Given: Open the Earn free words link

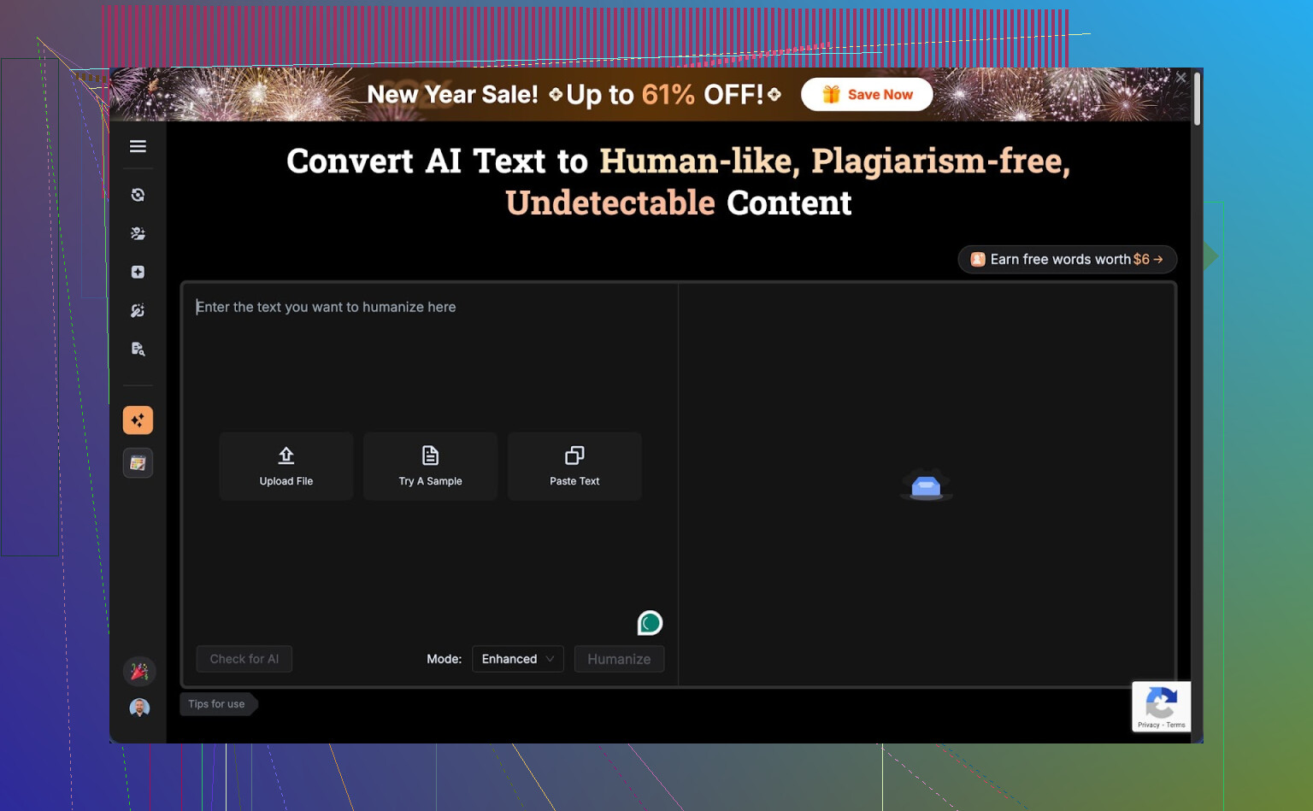Looking at the screenshot, I should pyautogui.click(x=1067, y=259).
